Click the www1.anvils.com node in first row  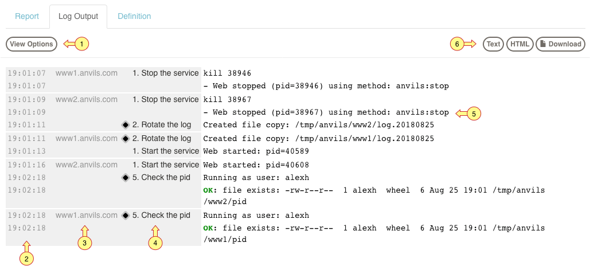[x=87, y=73]
